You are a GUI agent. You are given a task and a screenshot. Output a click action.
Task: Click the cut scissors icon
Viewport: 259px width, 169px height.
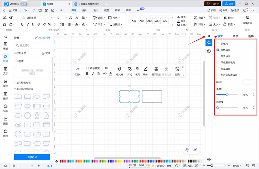coord(5,18)
